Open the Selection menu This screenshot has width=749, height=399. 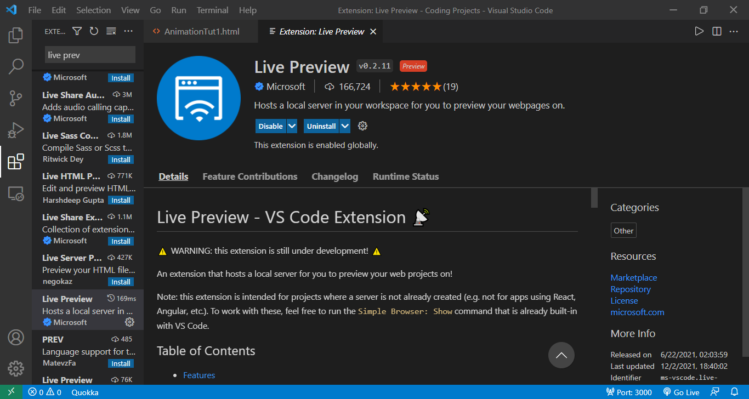pos(93,10)
